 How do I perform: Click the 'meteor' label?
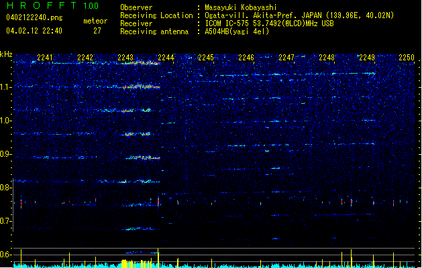[95, 21]
